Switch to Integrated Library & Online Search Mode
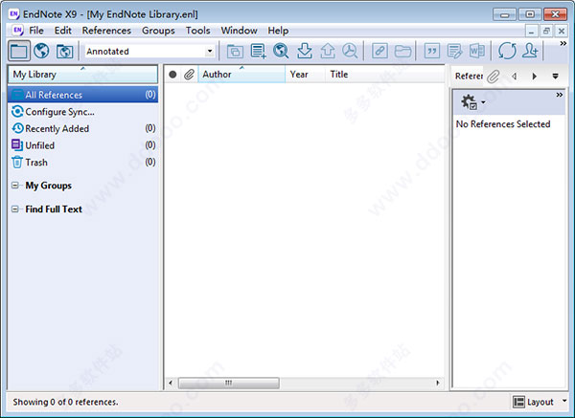The width and height of the screenshot is (575, 418). (x=64, y=52)
